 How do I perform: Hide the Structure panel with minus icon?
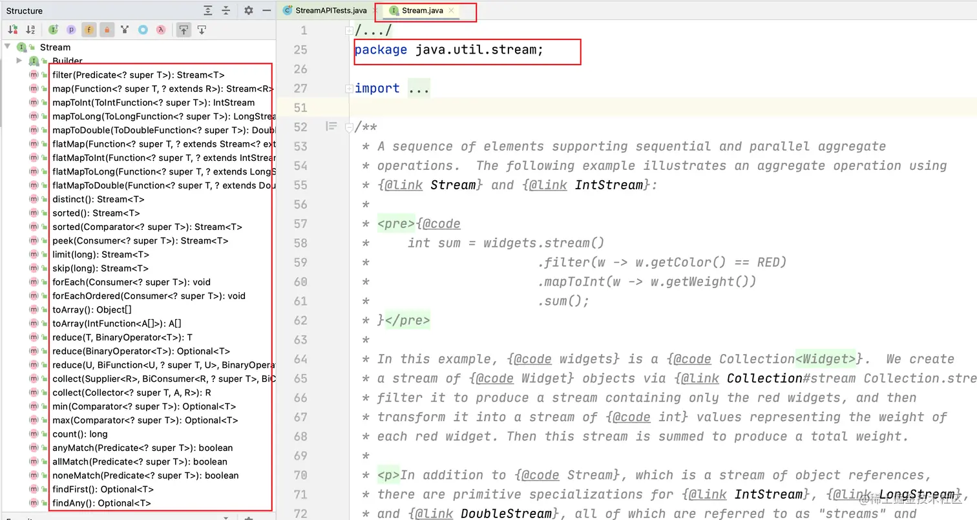point(267,10)
